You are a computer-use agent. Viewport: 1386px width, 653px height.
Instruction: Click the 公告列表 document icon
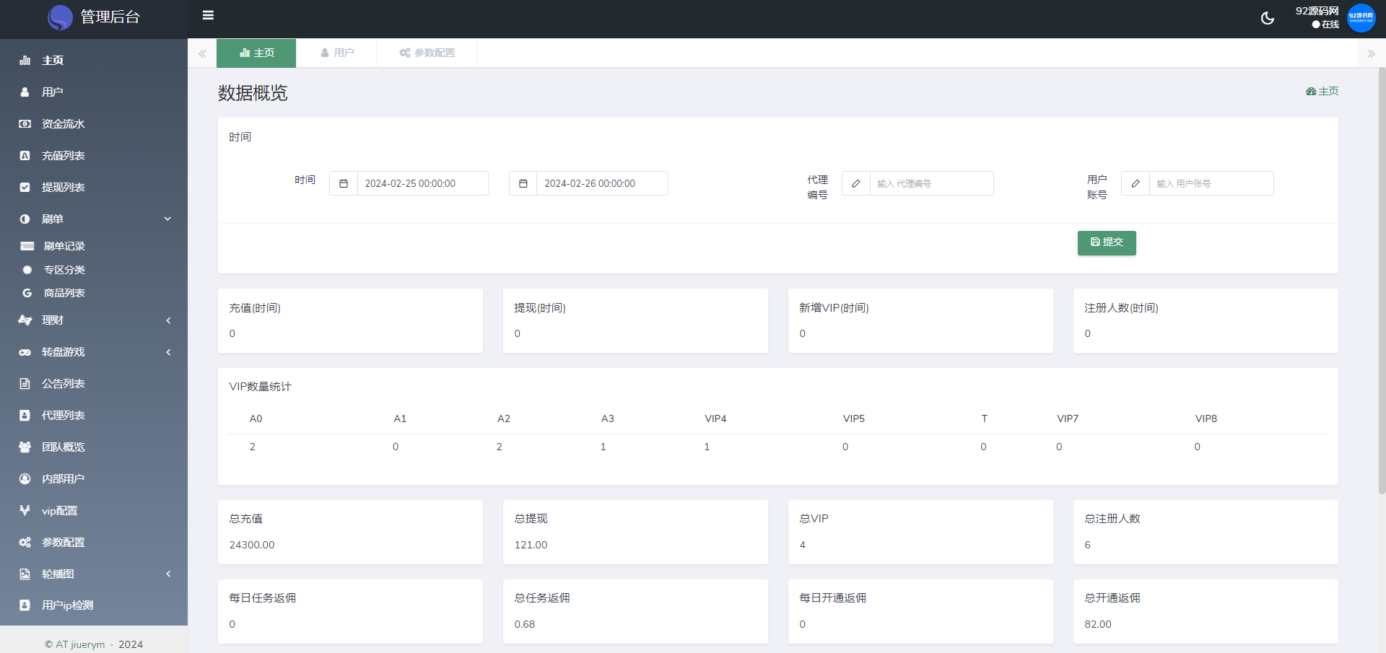(25, 384)
